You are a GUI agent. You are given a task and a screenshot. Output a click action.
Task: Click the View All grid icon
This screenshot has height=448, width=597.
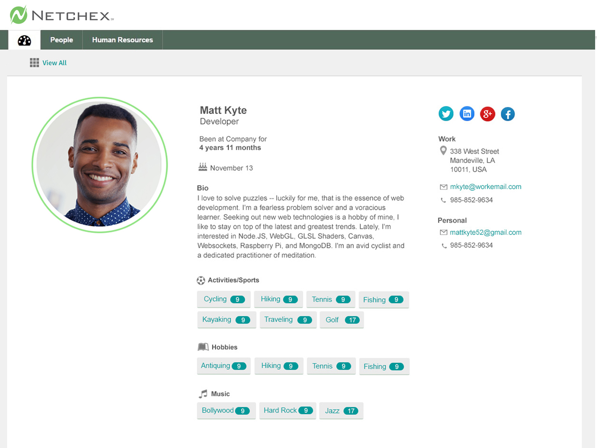pos(34,63)
